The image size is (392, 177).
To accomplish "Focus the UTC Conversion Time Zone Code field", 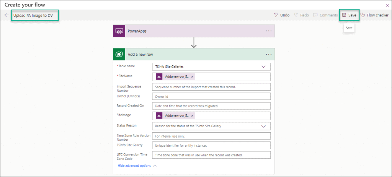I will pyautogui.click(x=211, y=155).
